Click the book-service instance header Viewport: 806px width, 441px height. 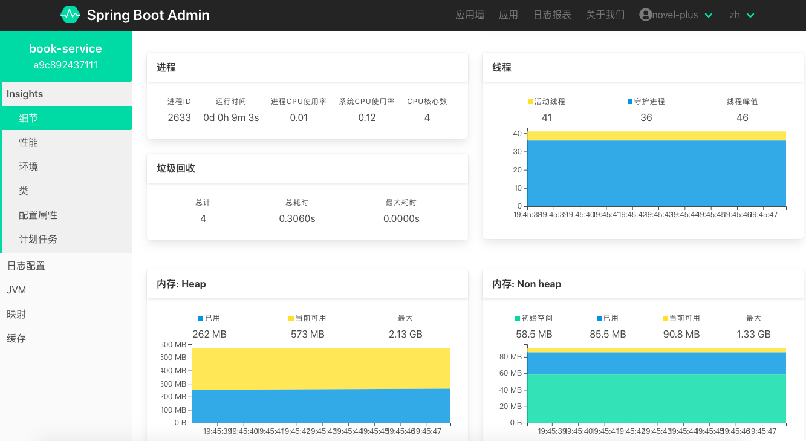pyautogui.click(x=66, y=56)
